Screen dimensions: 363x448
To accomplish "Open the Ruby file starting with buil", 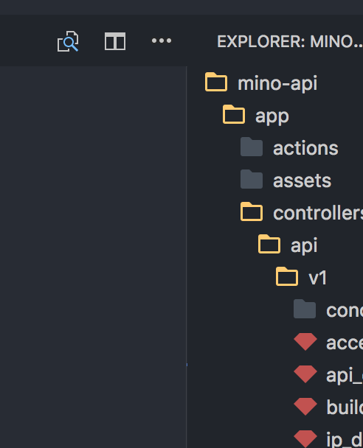I will [345, 407].
